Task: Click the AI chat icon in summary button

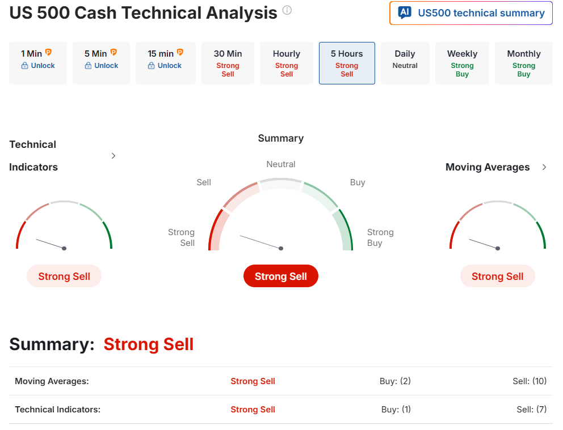Action: point(405,13)
